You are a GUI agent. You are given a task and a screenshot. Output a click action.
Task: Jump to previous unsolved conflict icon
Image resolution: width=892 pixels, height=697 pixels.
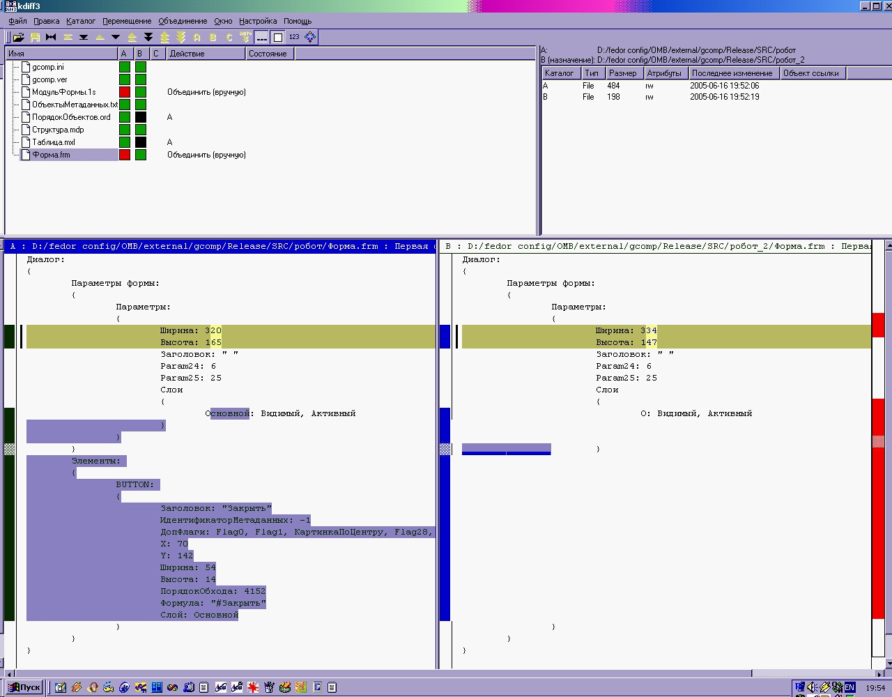pyautogui.click(x=164, y=37)
